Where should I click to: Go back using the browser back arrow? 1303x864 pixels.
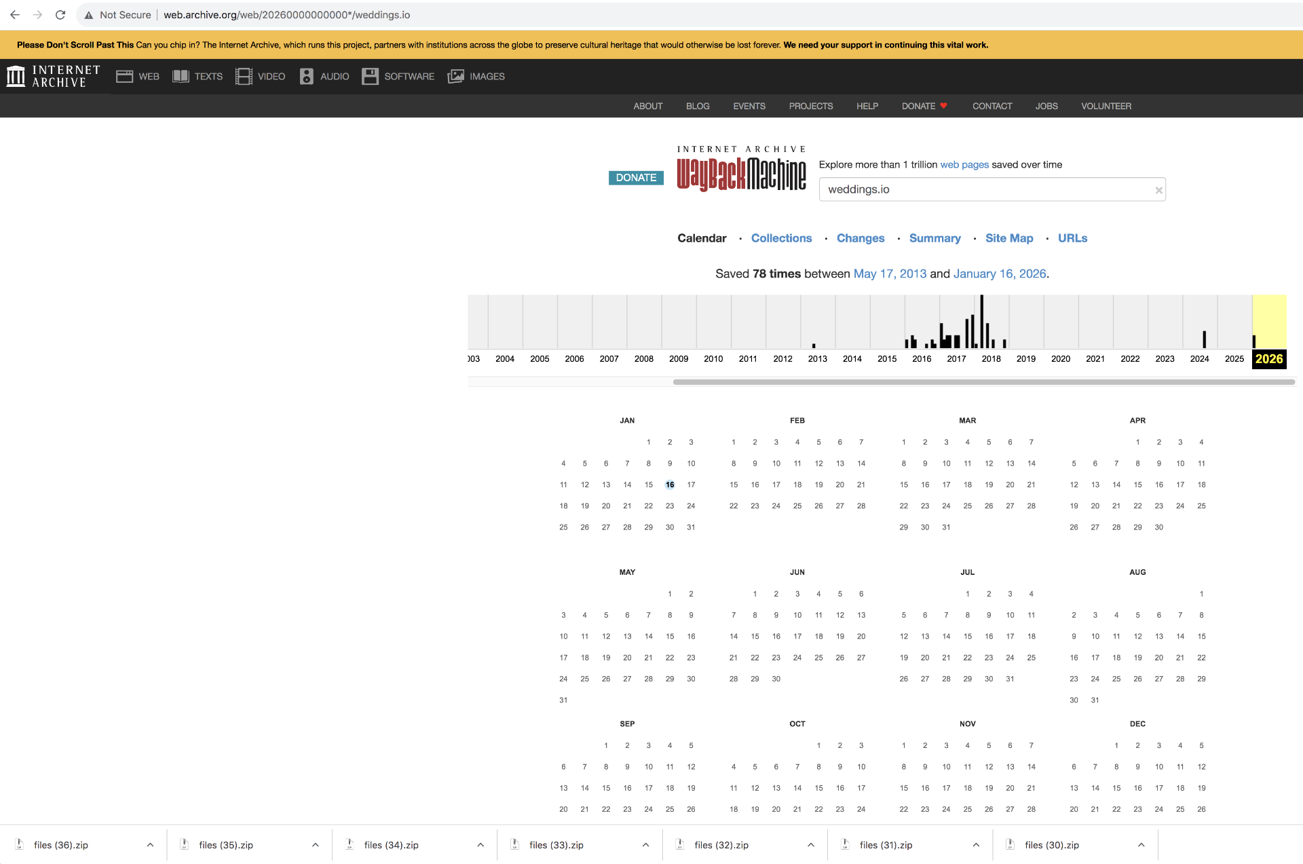point(15,15)
